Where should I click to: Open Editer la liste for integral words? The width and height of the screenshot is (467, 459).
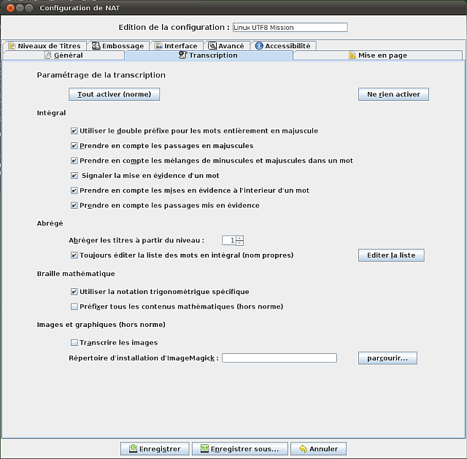coord(390,255)
